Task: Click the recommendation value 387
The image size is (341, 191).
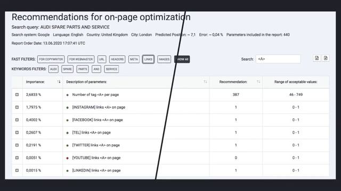Action: [x=236, y=94]
